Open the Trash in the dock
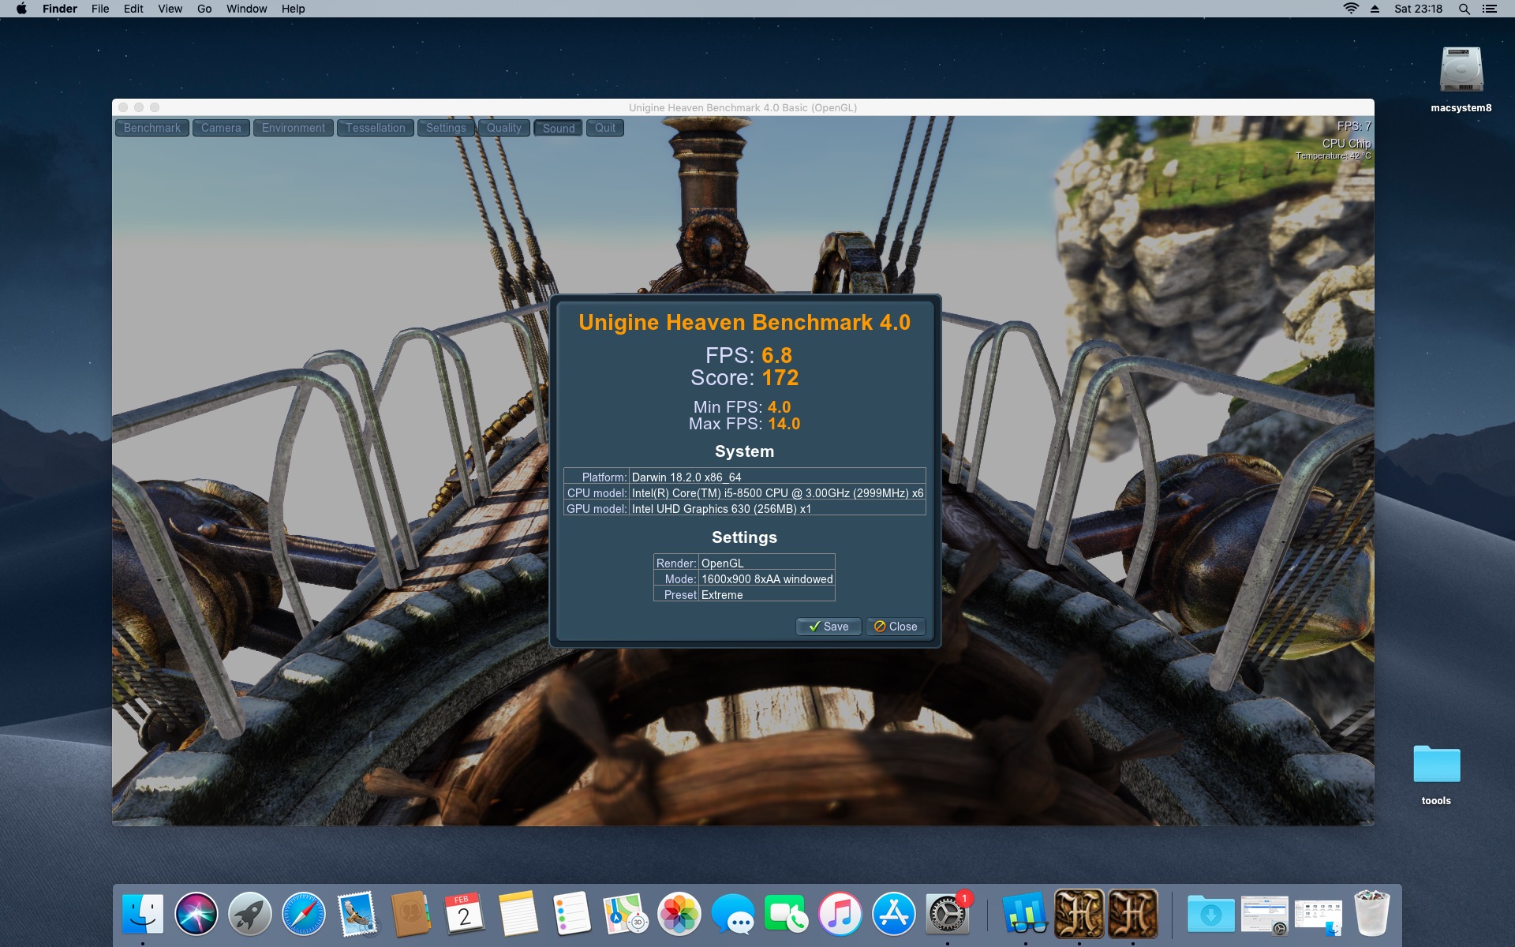 pos(1372,914)
